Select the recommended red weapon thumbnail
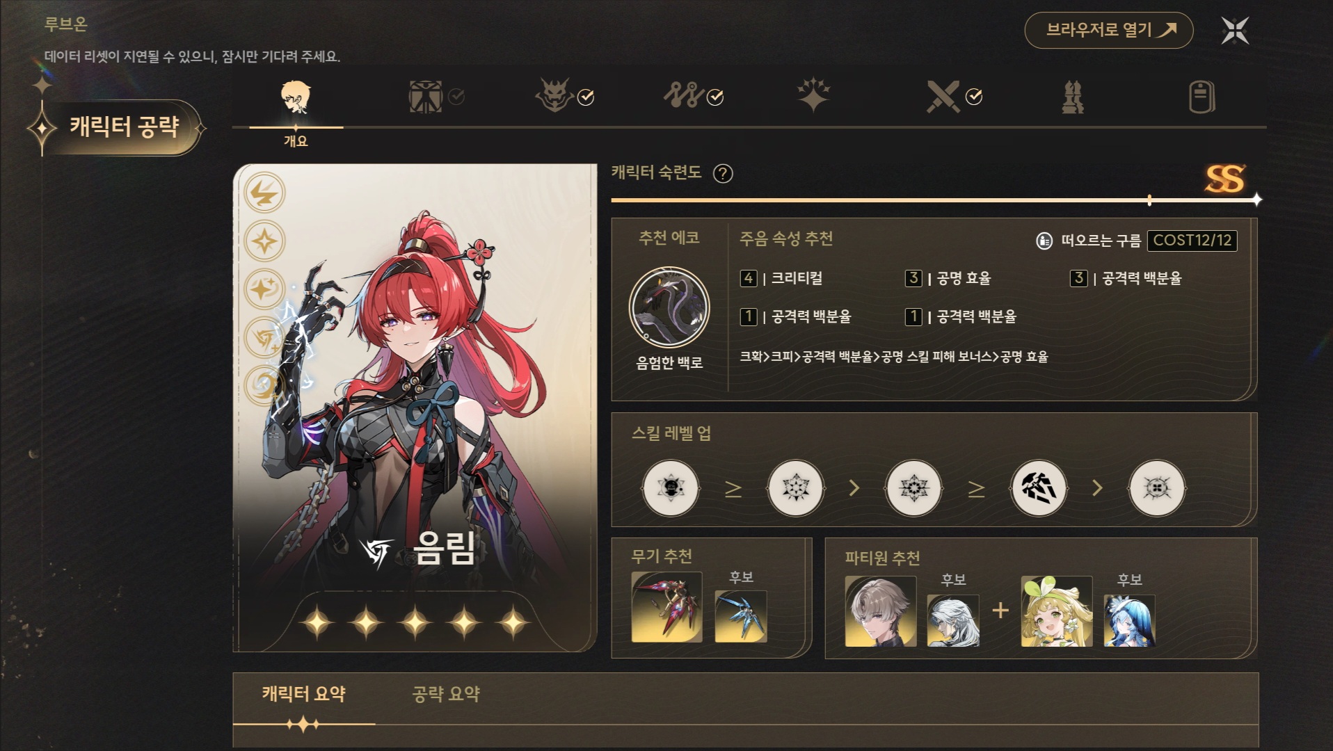This screenshot has width=1333, height=751. pos(666,607)
